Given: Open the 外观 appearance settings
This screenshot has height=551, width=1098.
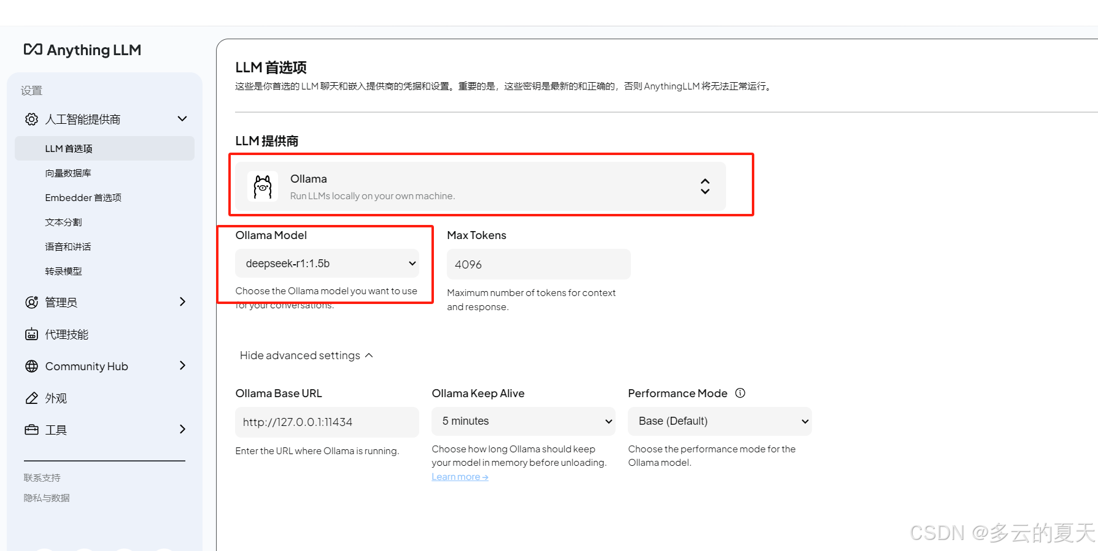Looking at the screenshot, I should click(x=56, y=398).
